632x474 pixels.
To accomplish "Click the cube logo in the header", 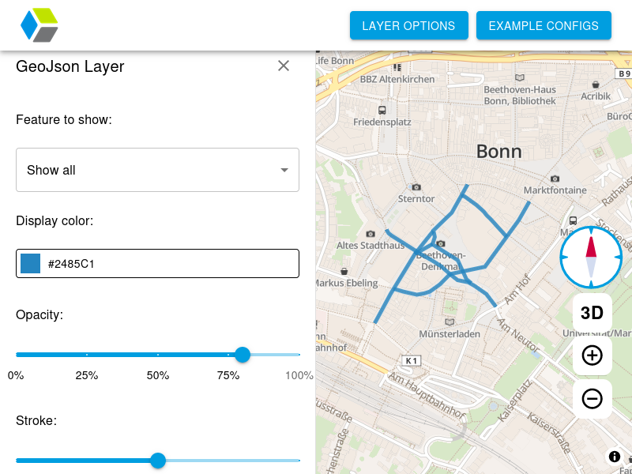I will [x=39, y=25].
